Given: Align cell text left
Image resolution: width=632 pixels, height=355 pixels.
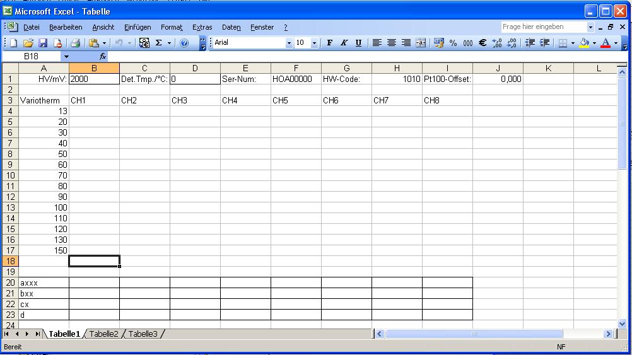Looking at the screenshot, I should (x=377, y=43).
